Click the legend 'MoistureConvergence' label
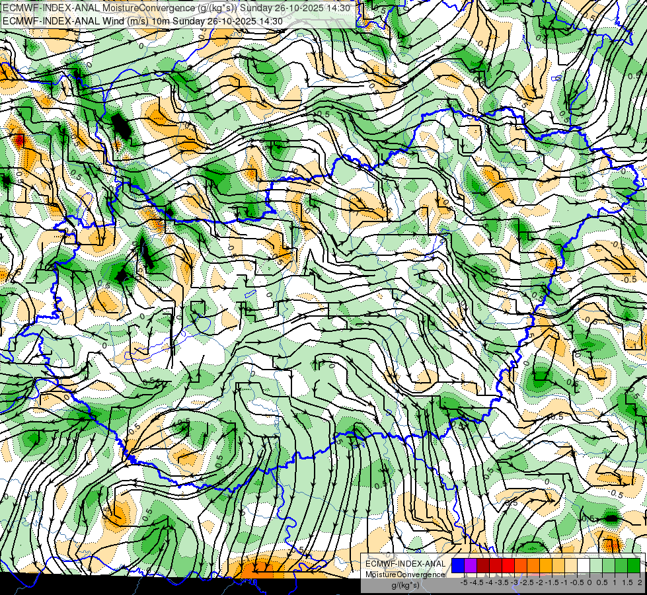This screenshot has width=647, height=595. 405,575
